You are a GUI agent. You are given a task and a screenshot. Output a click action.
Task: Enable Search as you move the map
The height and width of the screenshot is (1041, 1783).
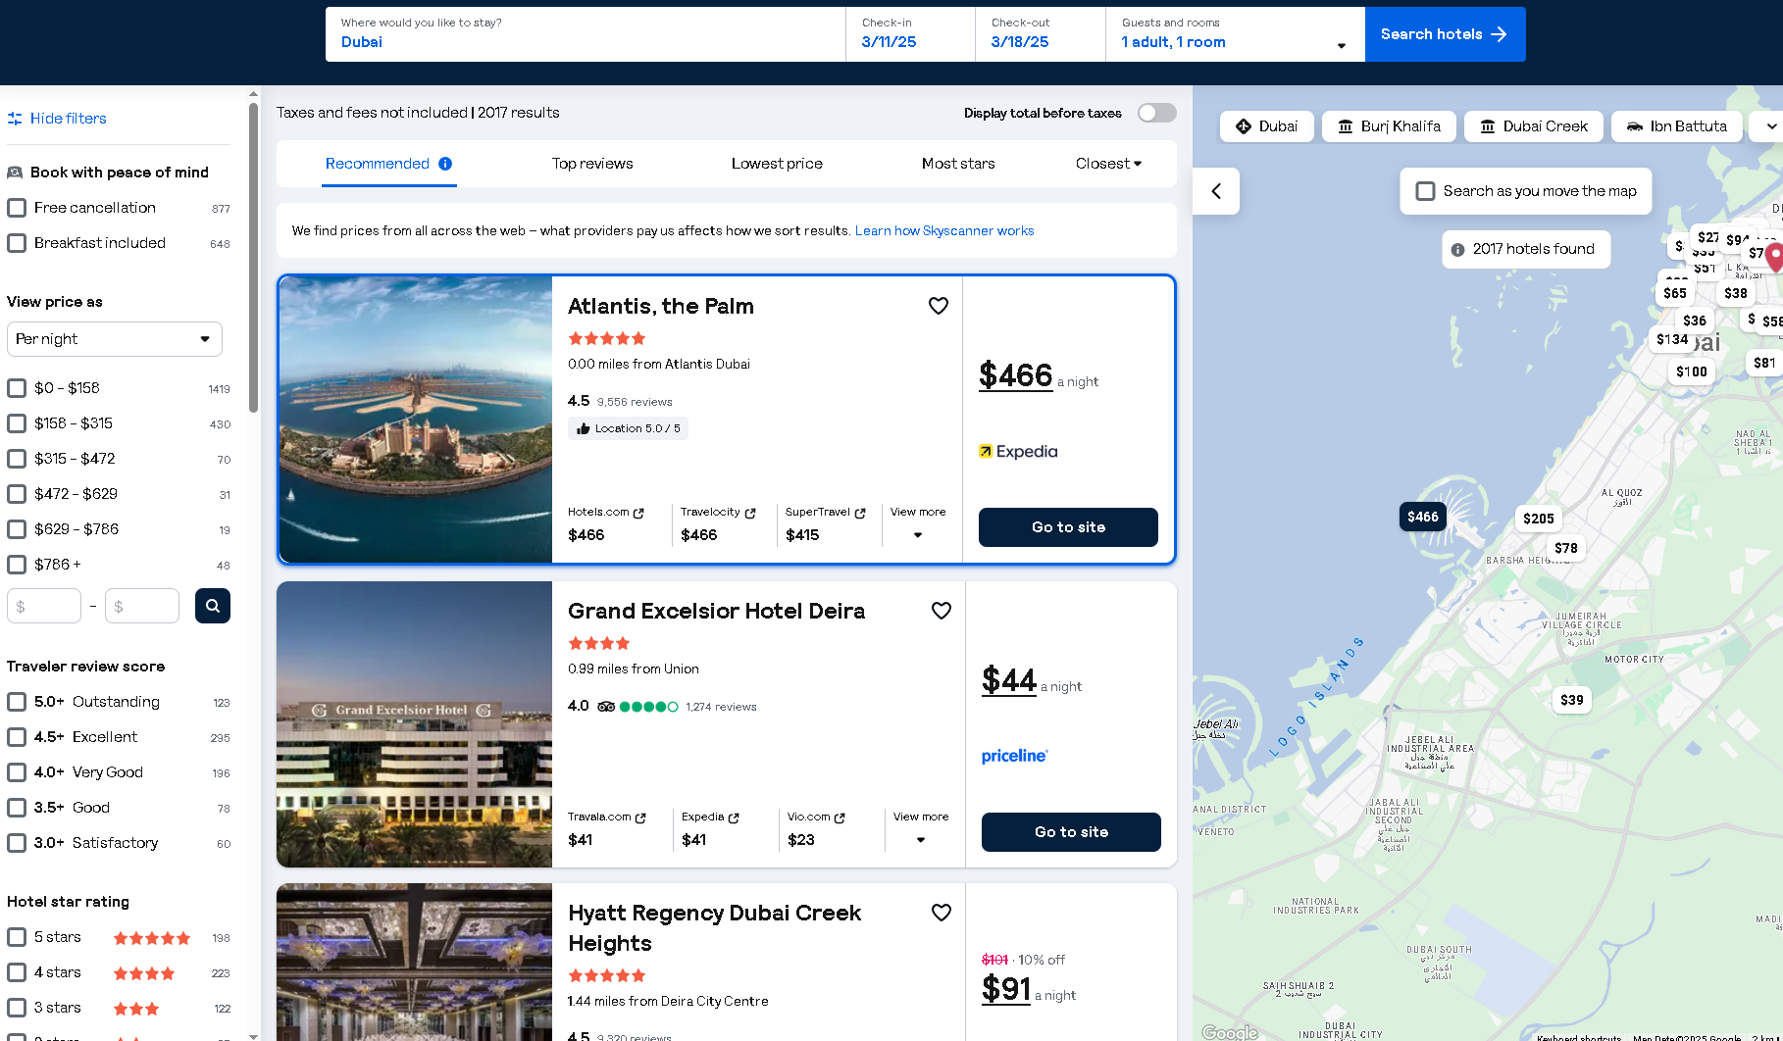pos(1425,191)
